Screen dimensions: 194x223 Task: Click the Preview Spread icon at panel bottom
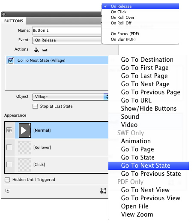pos(8,191)
